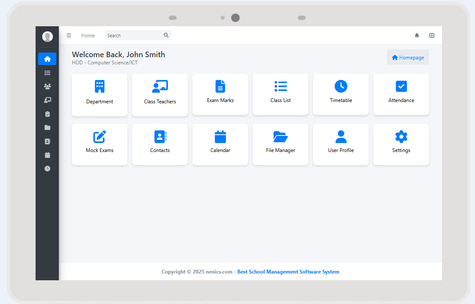Click the folder icon in the sidebar

click(47, 127)
